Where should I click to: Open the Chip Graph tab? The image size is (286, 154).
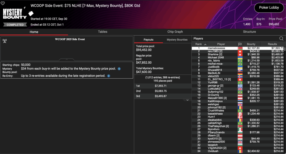[x=175, y=32]
